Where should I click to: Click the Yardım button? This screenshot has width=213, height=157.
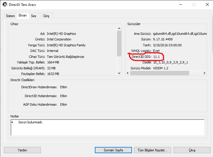(x=22, y=150)
